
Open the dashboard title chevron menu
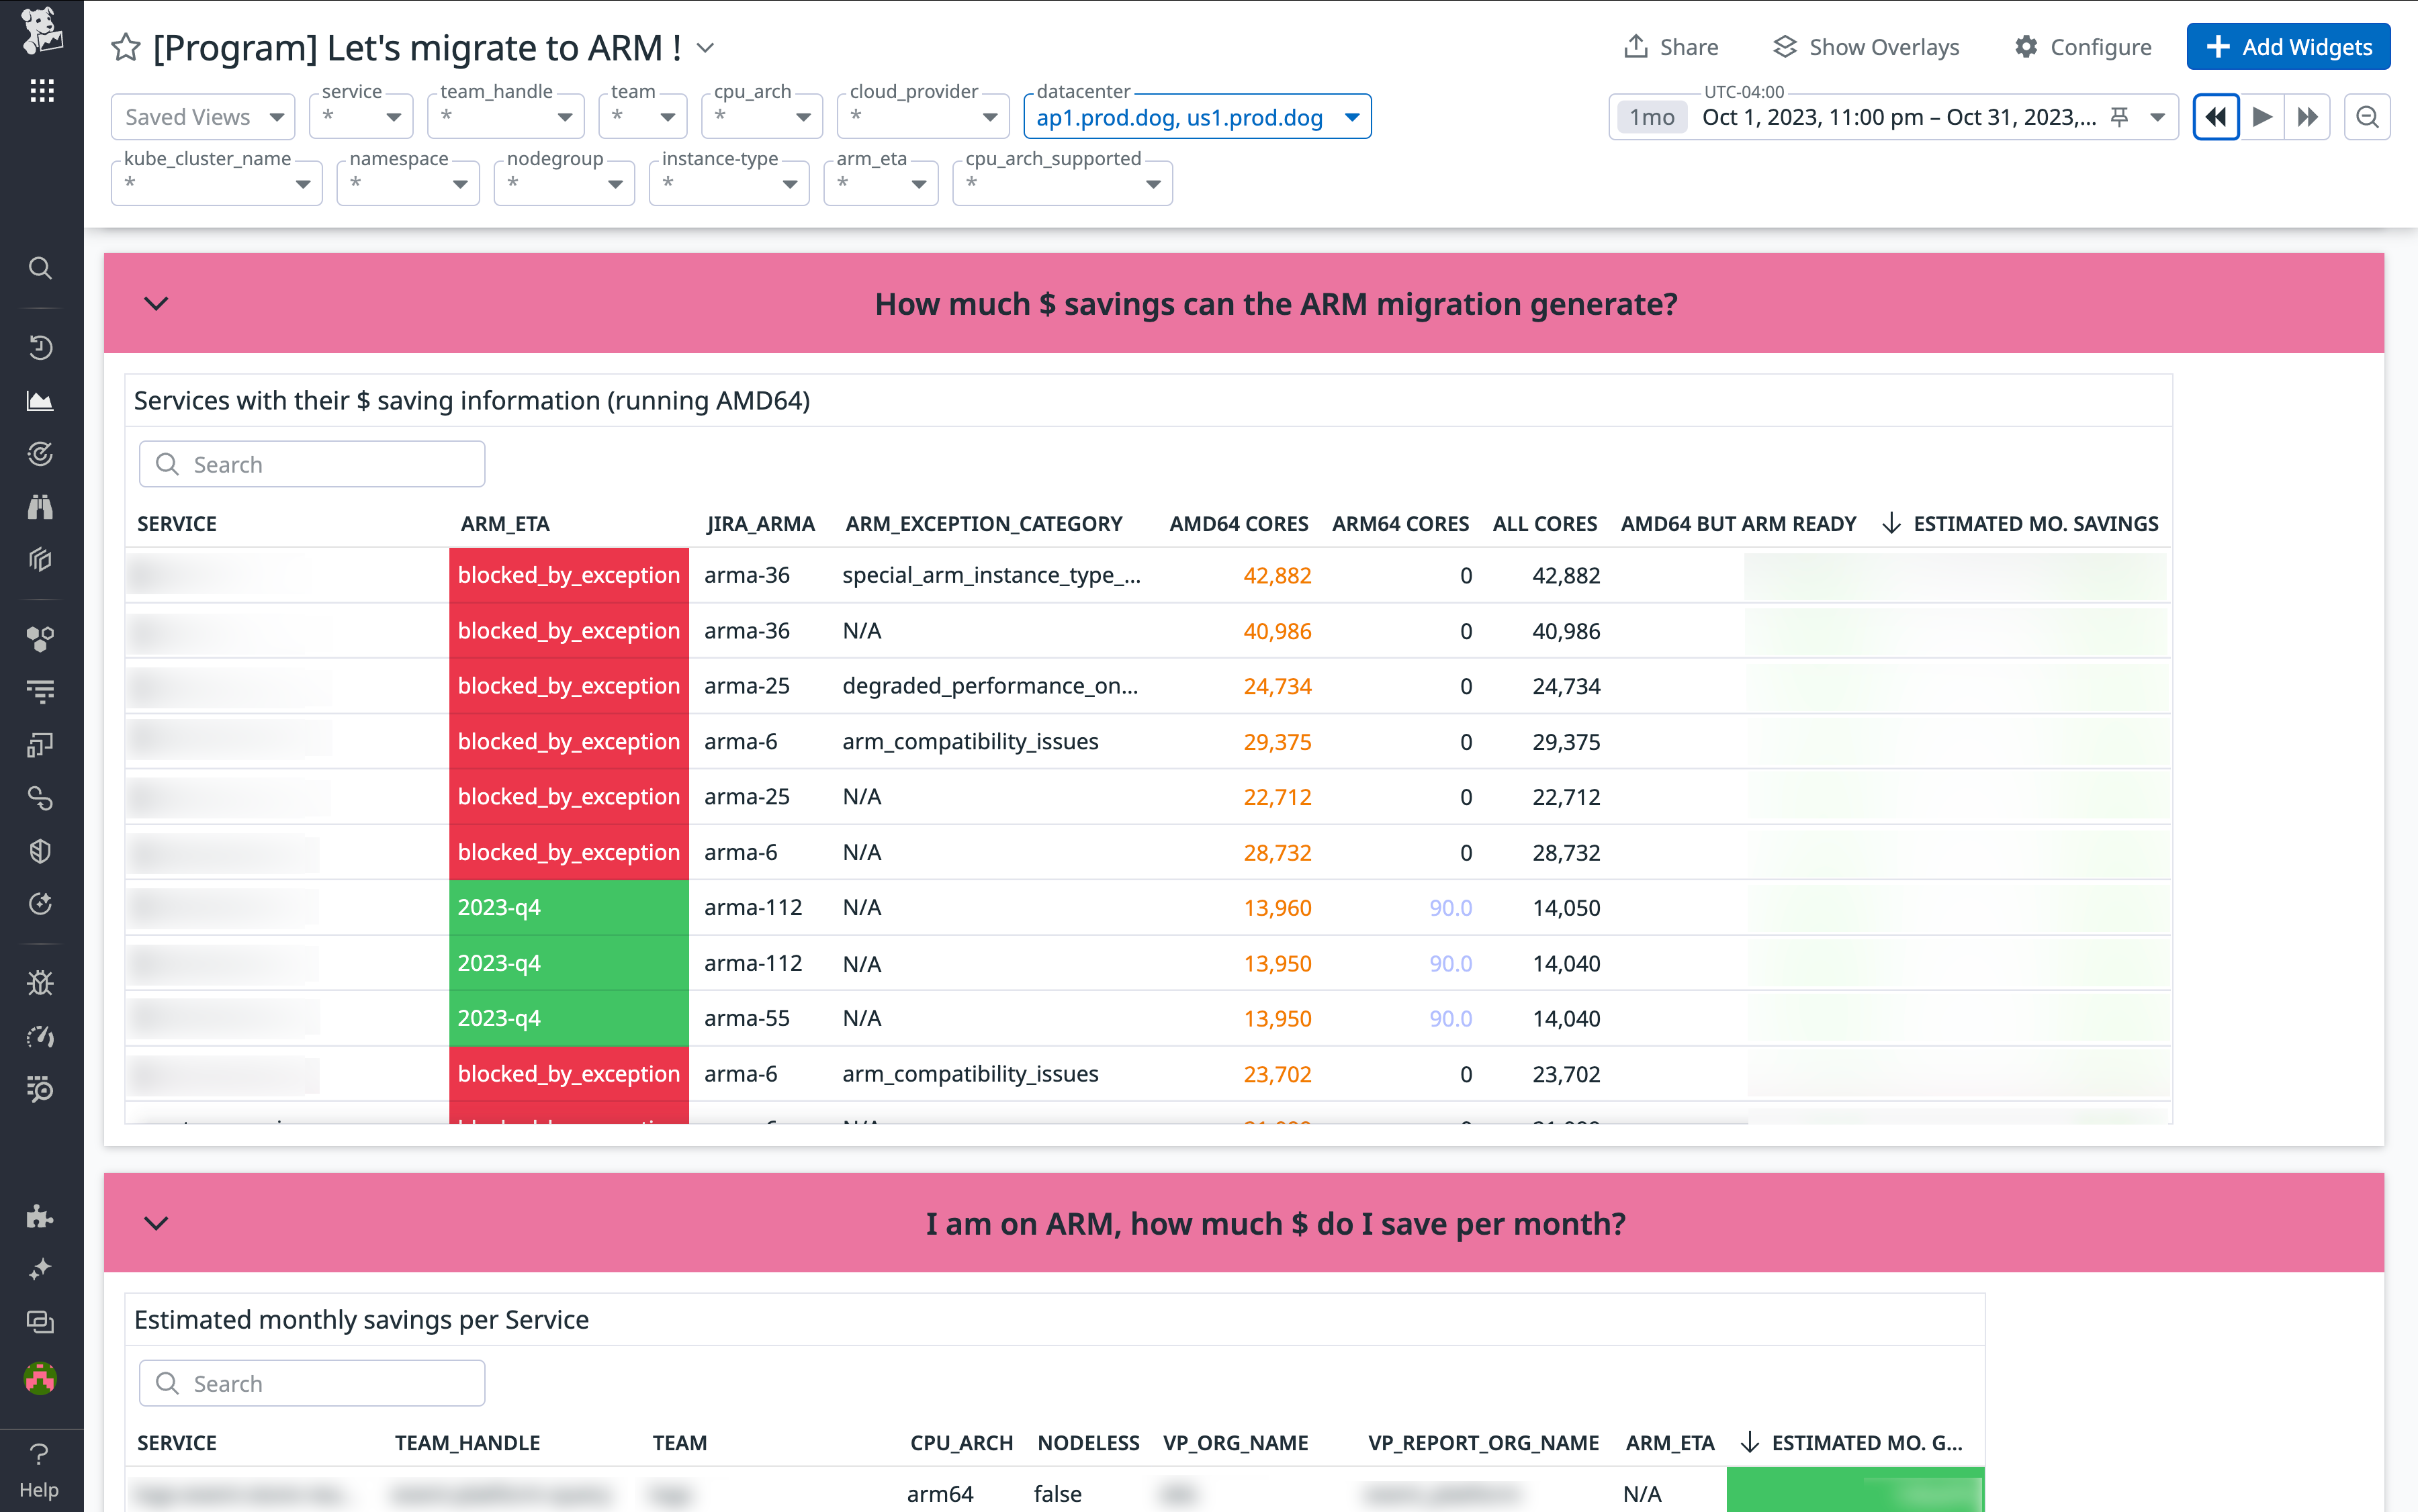707,47
